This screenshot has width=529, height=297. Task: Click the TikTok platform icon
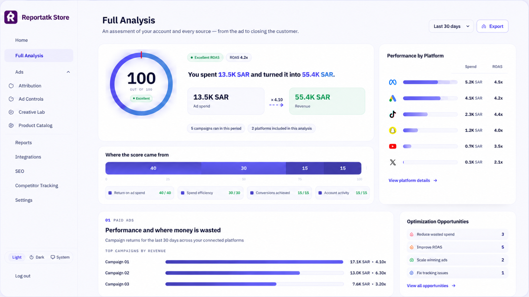click(393, 114)
